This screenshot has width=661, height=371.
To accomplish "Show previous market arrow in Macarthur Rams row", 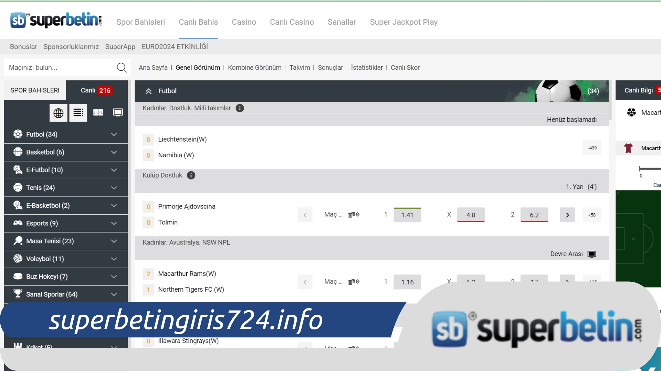I will [305, 282].
